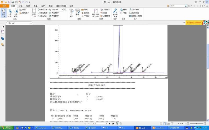Image resolution: width=209 pixels, height=130 pixels.
Task: Click the Print icon in quick access toolbar
Action: coord(13,2)
